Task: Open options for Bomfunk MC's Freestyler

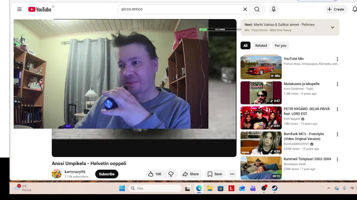Action: coord(337,134)
